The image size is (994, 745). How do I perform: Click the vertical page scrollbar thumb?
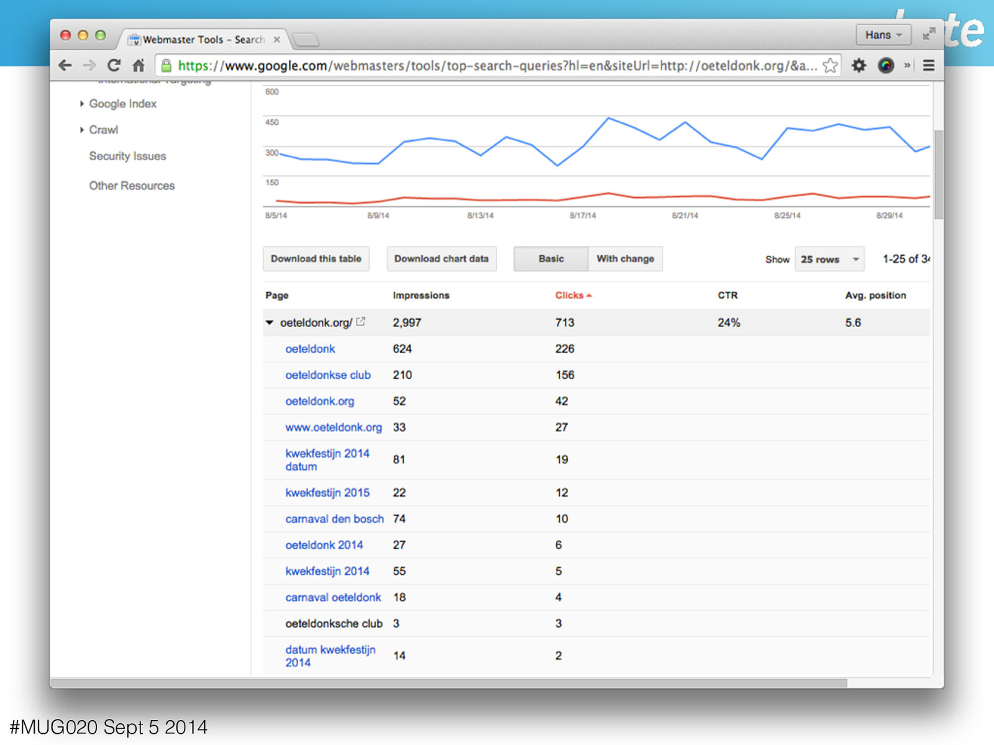(x=938, y=174)
